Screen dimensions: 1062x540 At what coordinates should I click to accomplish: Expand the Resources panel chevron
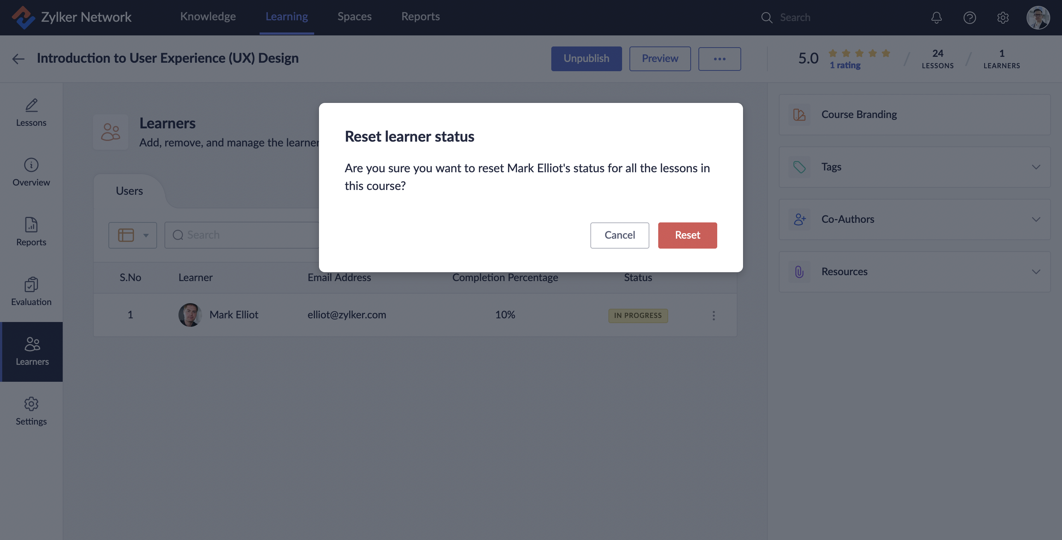tap(1036, 271)
